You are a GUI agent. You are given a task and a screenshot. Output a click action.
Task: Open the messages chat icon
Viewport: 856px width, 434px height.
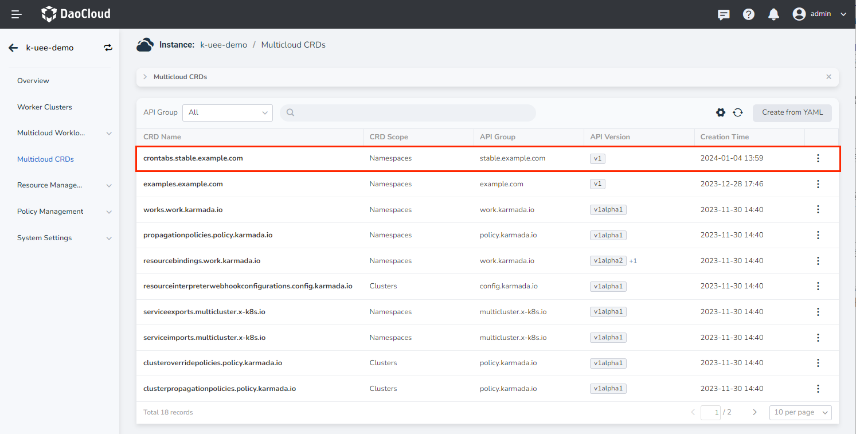point(724,14)
